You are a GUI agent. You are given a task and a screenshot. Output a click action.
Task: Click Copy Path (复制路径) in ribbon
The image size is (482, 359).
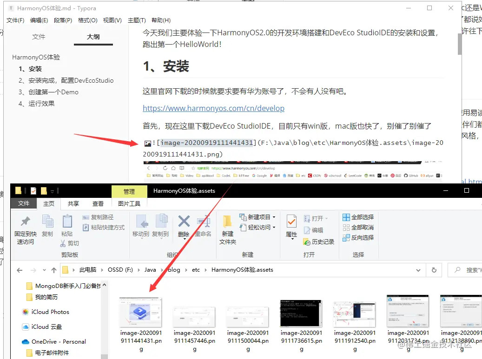[x=98, y=217]
